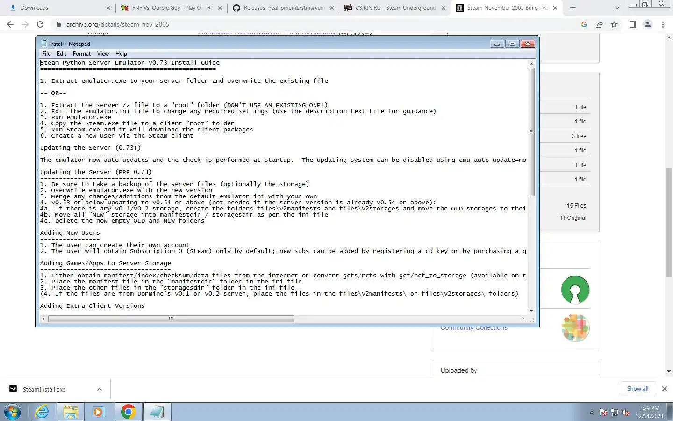The width and height of the screenshot is (673, 421).
Task: Click the Show desktop button
Action: point(670,412)
